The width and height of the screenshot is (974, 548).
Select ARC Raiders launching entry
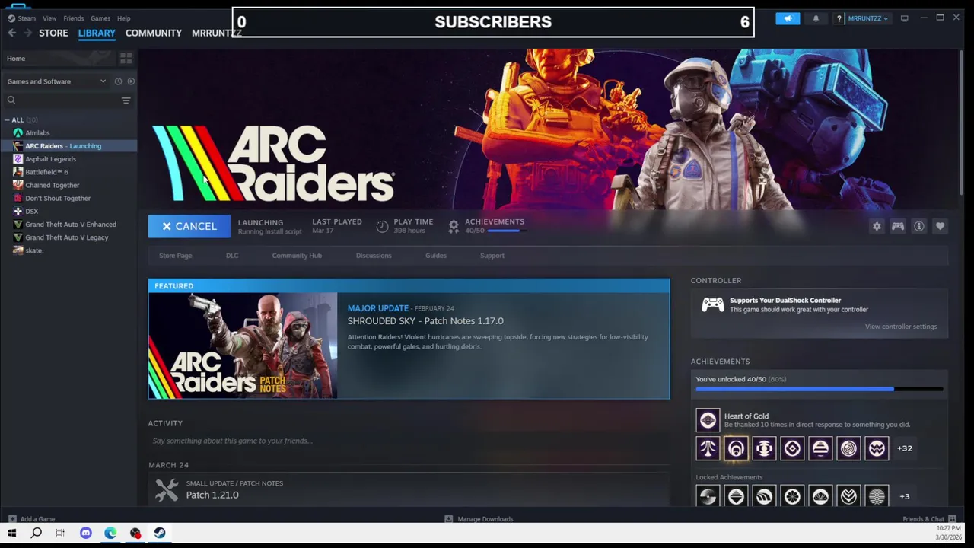[x=68, y=146]
